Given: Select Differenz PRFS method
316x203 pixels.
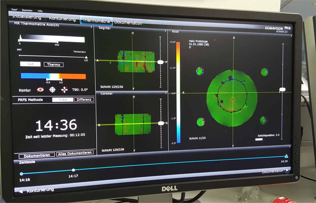Looking at the screenshot, I should [x=84, y=99].
